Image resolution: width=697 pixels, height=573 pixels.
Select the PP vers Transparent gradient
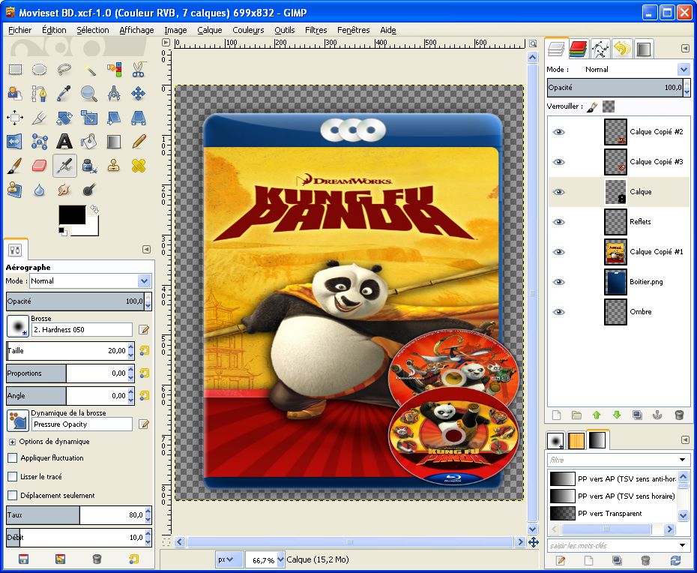pyautogui.click(x=613, y=514)
